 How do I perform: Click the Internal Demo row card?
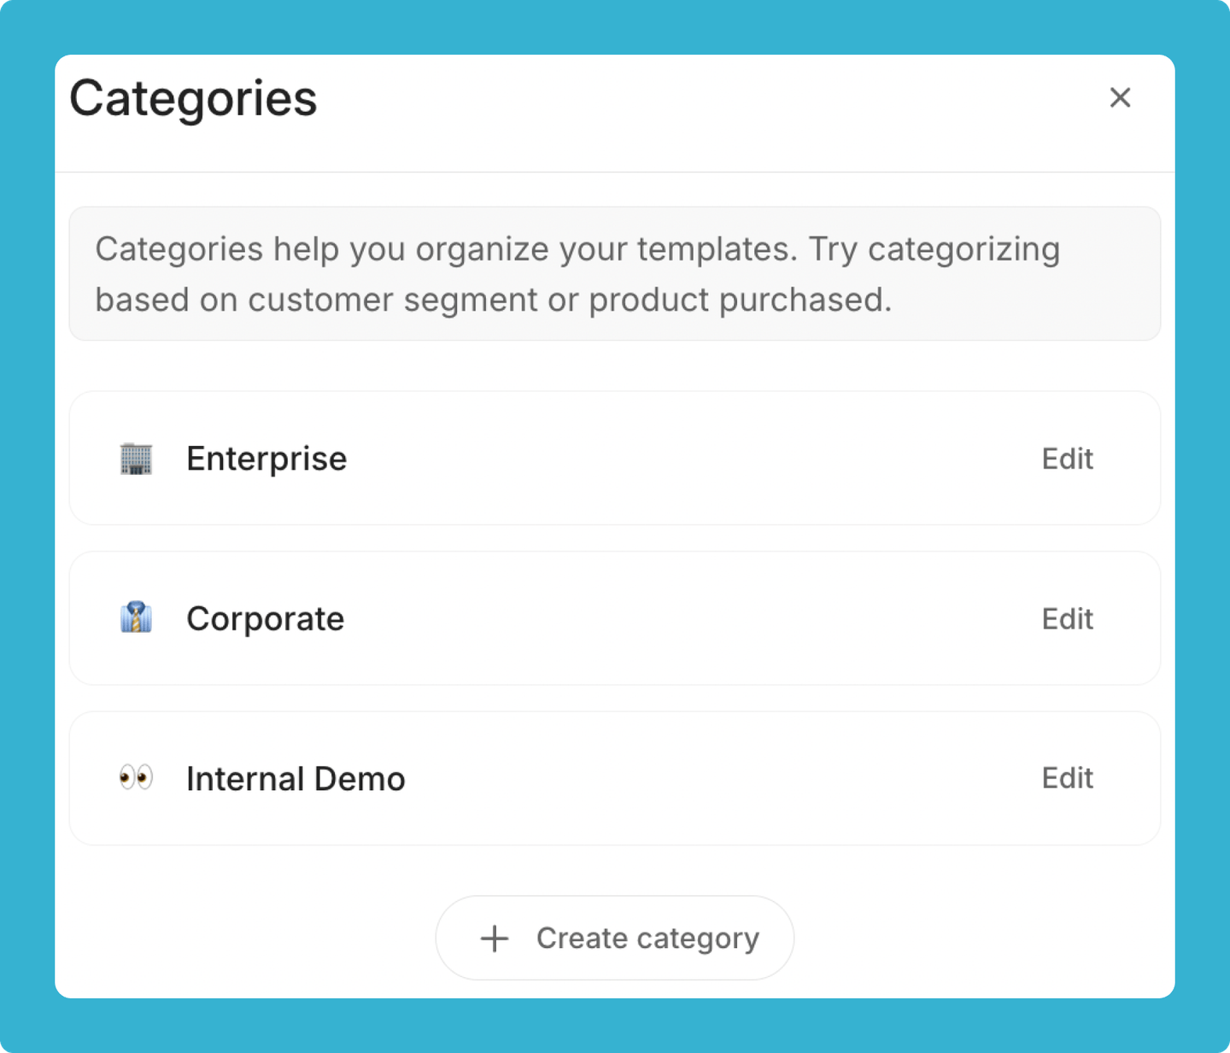(615, 778)
